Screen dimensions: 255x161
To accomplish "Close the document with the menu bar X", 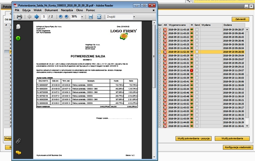I will coord(153,10).
